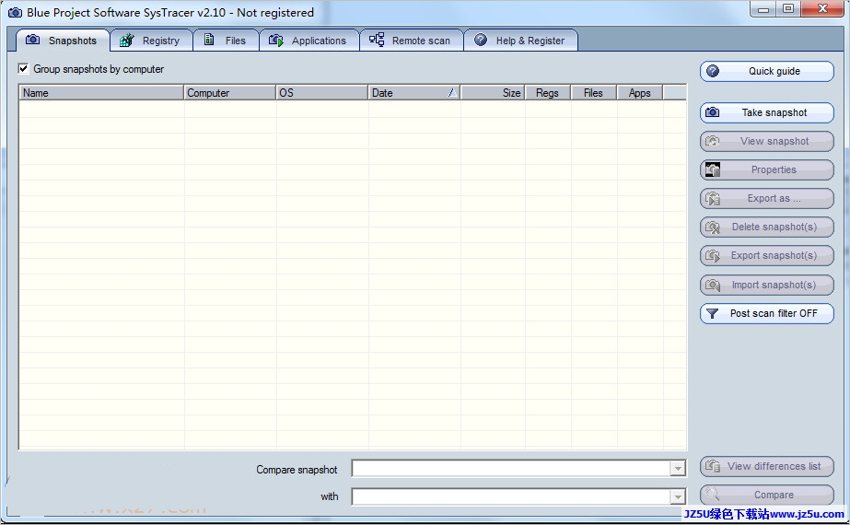Click the funnel icon on Post scan filter
850x525 pixels.
712,313
